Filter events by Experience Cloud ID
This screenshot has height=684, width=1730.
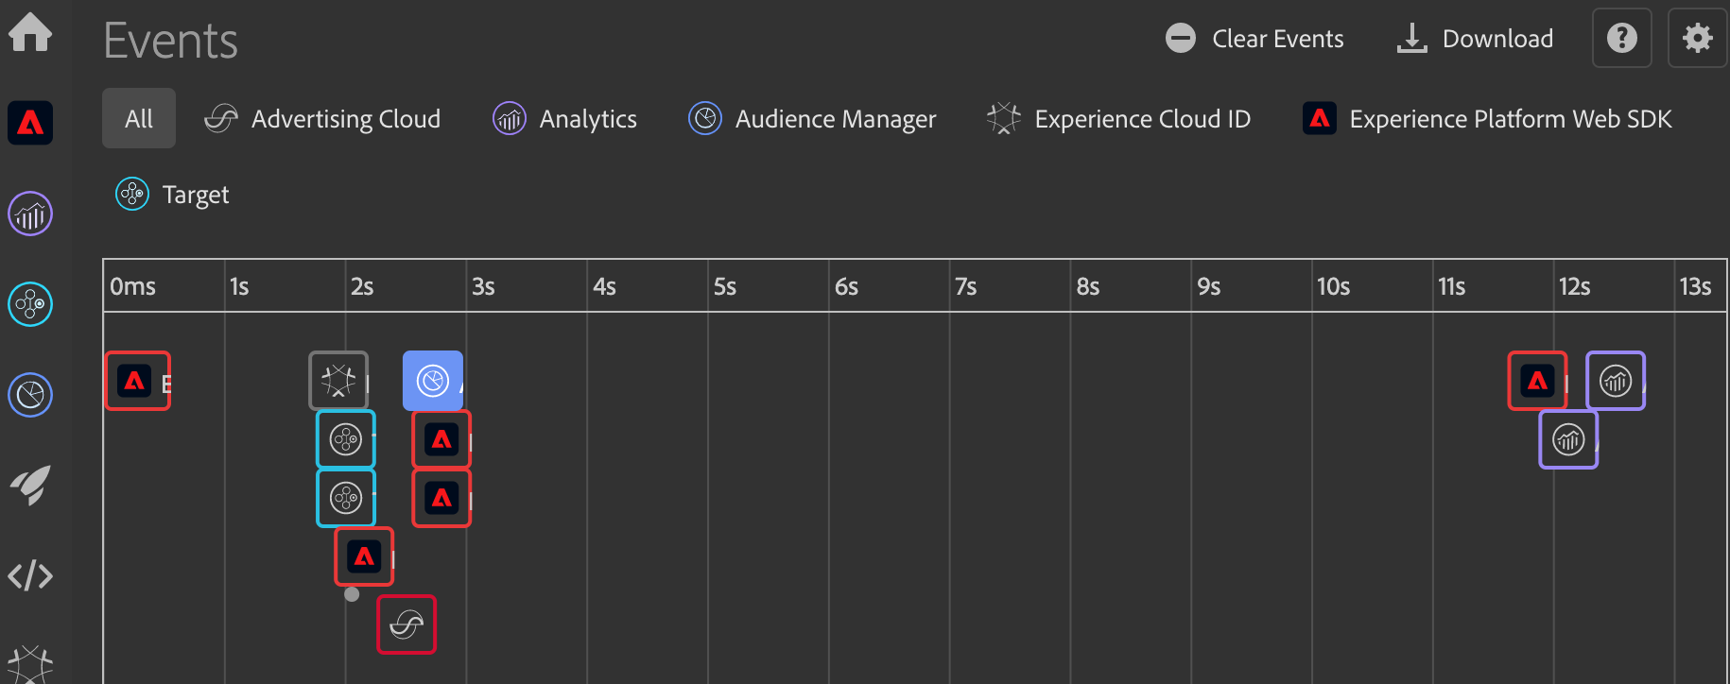coord(1118,119)
